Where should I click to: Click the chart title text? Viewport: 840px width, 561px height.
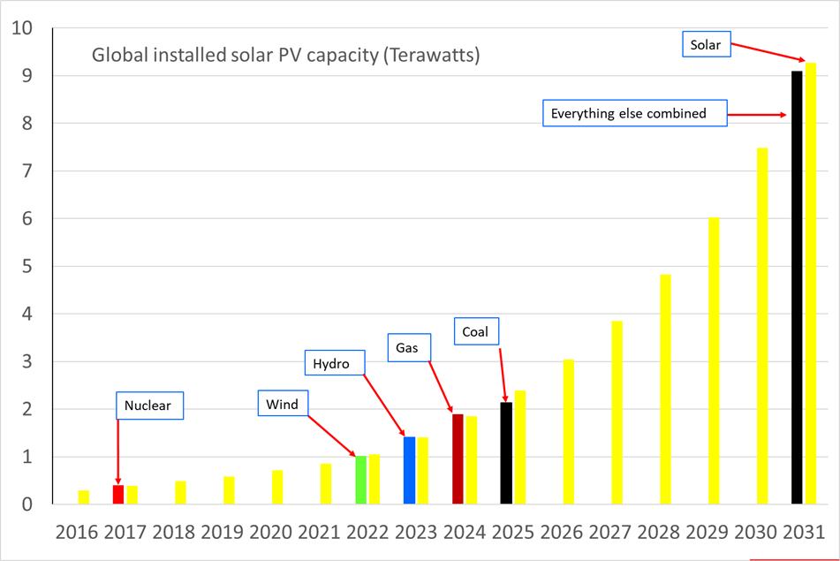pyautogui.click(x=285, y=55)
